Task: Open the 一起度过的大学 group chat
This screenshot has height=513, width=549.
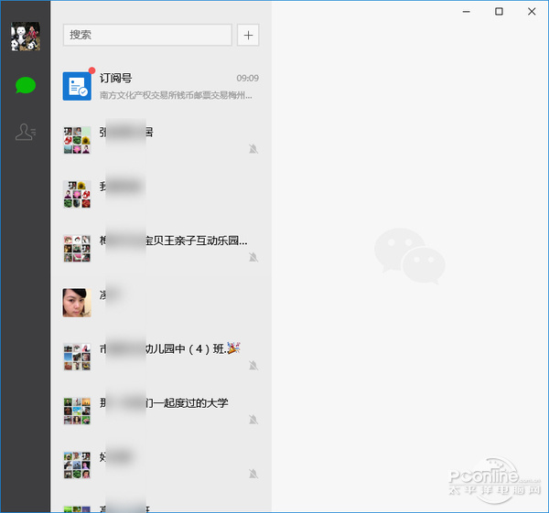Action: coord(161,411)
